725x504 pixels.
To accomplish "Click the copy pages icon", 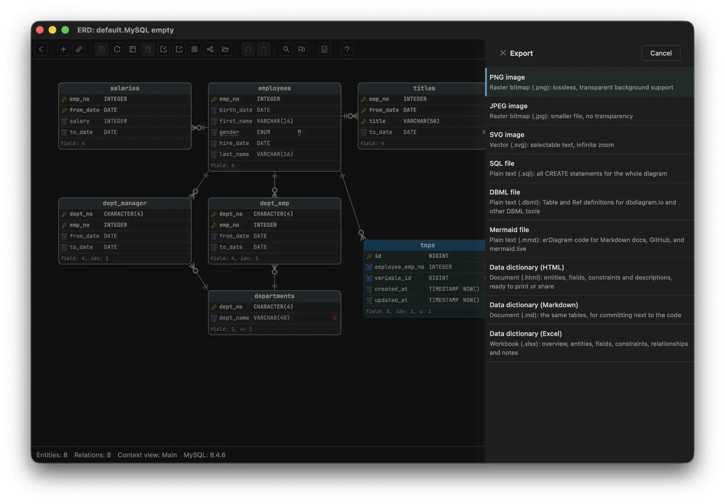I will pyautogui.click(x=148, y=49).
